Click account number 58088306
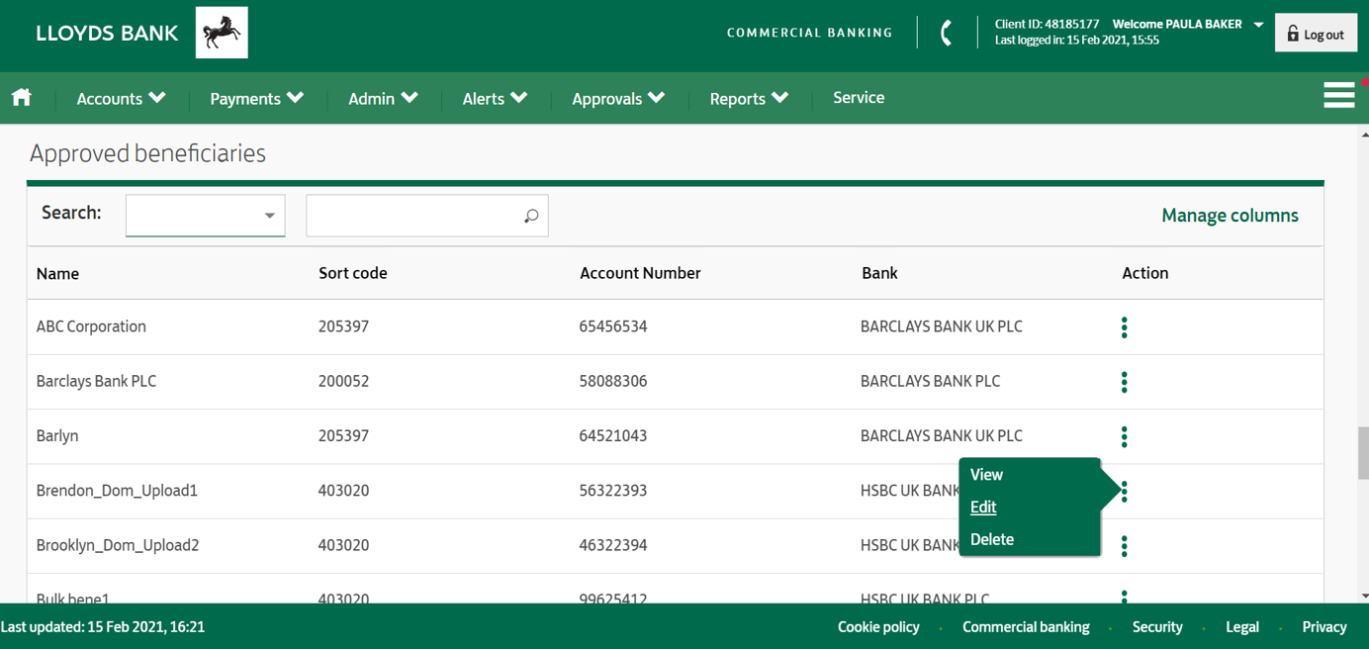Screen dimensions: 1369x649 tap(613, 382)
